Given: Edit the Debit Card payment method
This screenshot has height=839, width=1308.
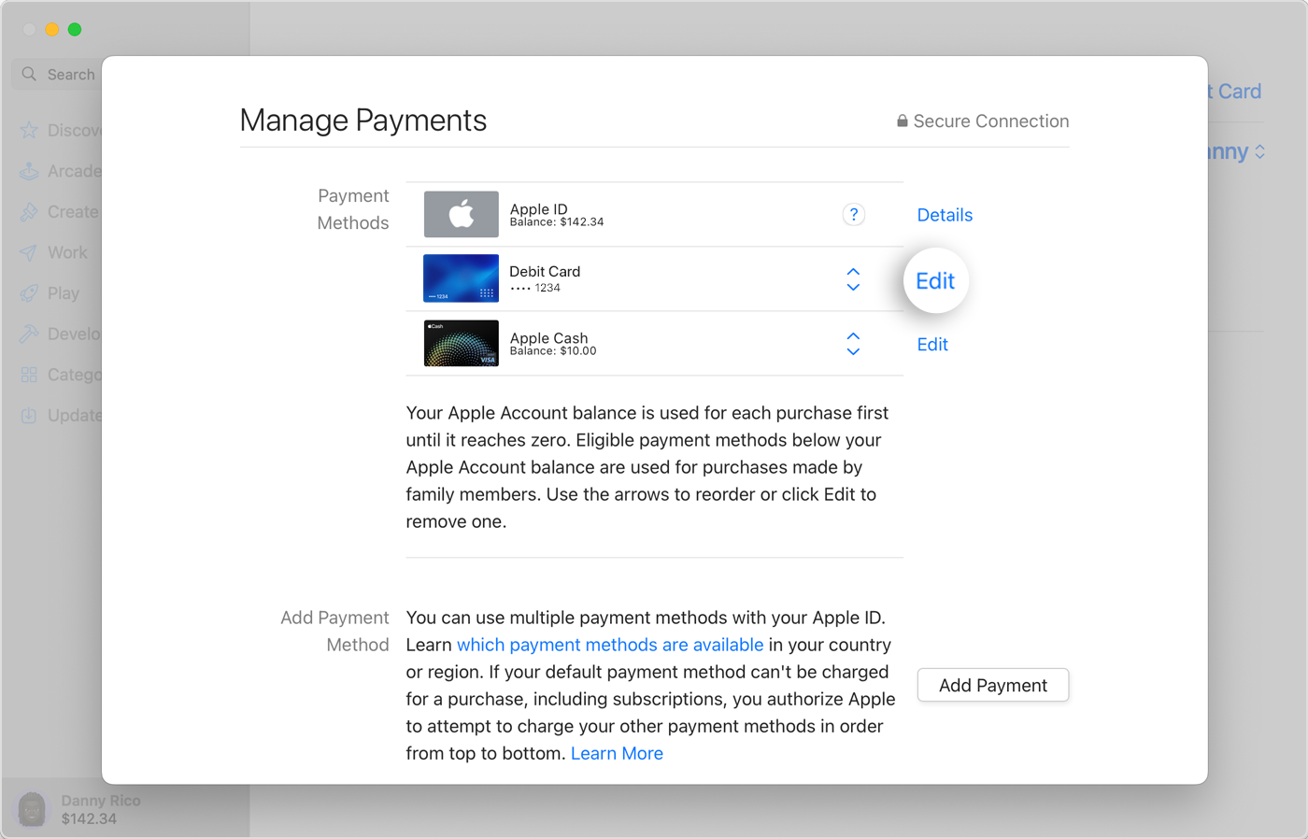Looking at the screenshot, I should click(x=934, y=279).
